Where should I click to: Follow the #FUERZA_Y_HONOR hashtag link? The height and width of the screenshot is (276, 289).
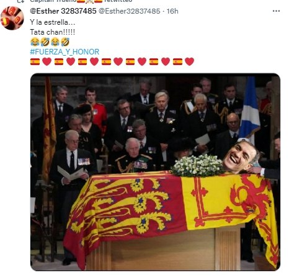tap(64, 51)
